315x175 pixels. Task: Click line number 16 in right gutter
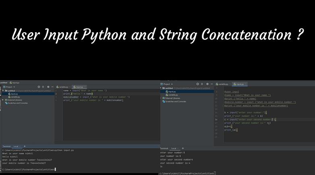tap(216, 119)
